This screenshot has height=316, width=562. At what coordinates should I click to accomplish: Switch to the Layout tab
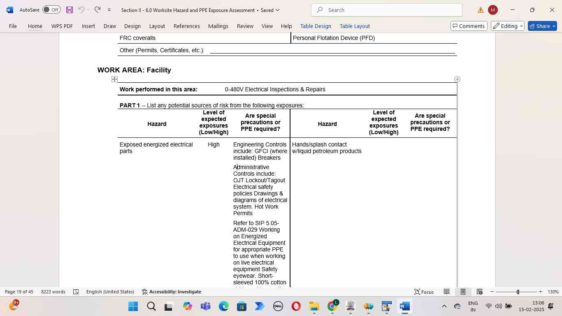(x=157, y=26)
